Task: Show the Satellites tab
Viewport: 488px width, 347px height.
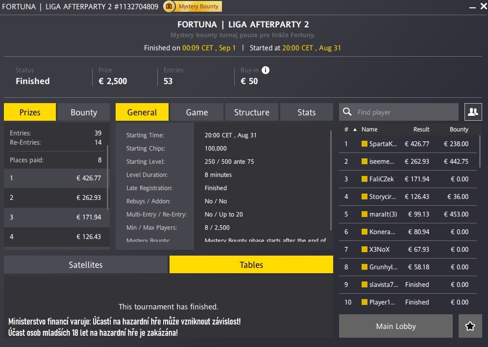Action: click(86, 264)
